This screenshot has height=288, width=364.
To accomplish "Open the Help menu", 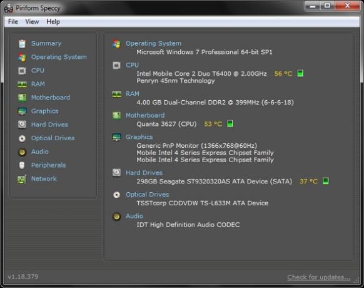I will tap(53, 22).
